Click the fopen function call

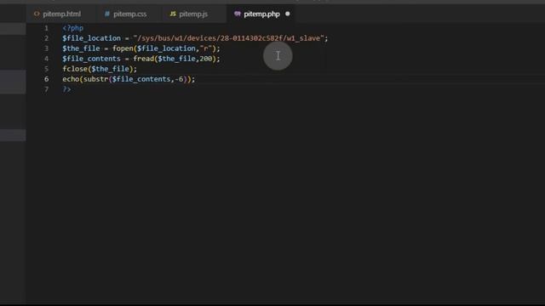(123, 48)
